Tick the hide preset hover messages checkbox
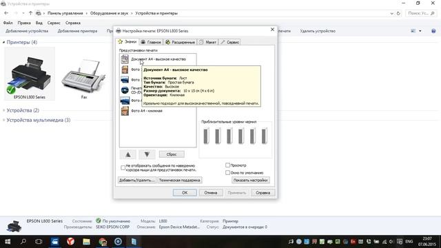 click(123, 167)
